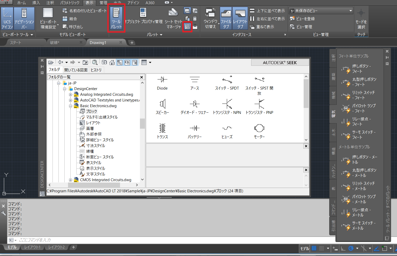Open the 未保存のビュー view dropdown
This screenshot has height=256, width=397.
click(321, 11)
